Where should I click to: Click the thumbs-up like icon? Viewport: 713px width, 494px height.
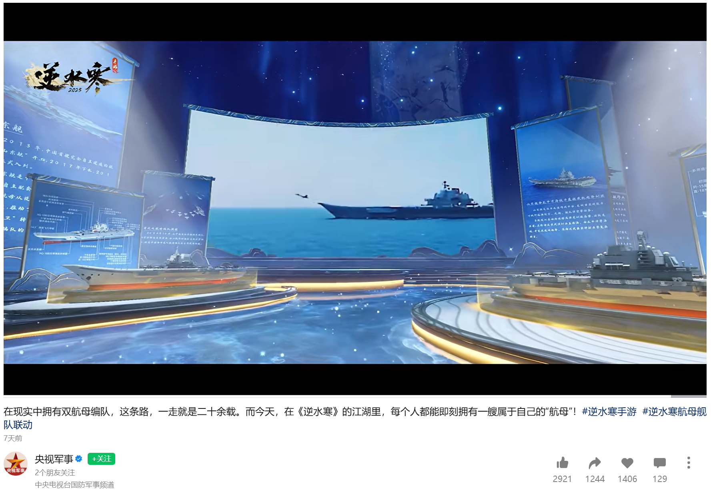click(x=562, y=463)
